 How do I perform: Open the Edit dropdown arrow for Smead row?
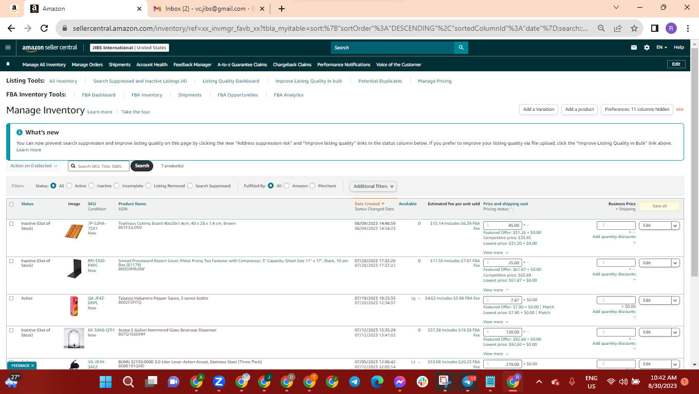(675, 263)
